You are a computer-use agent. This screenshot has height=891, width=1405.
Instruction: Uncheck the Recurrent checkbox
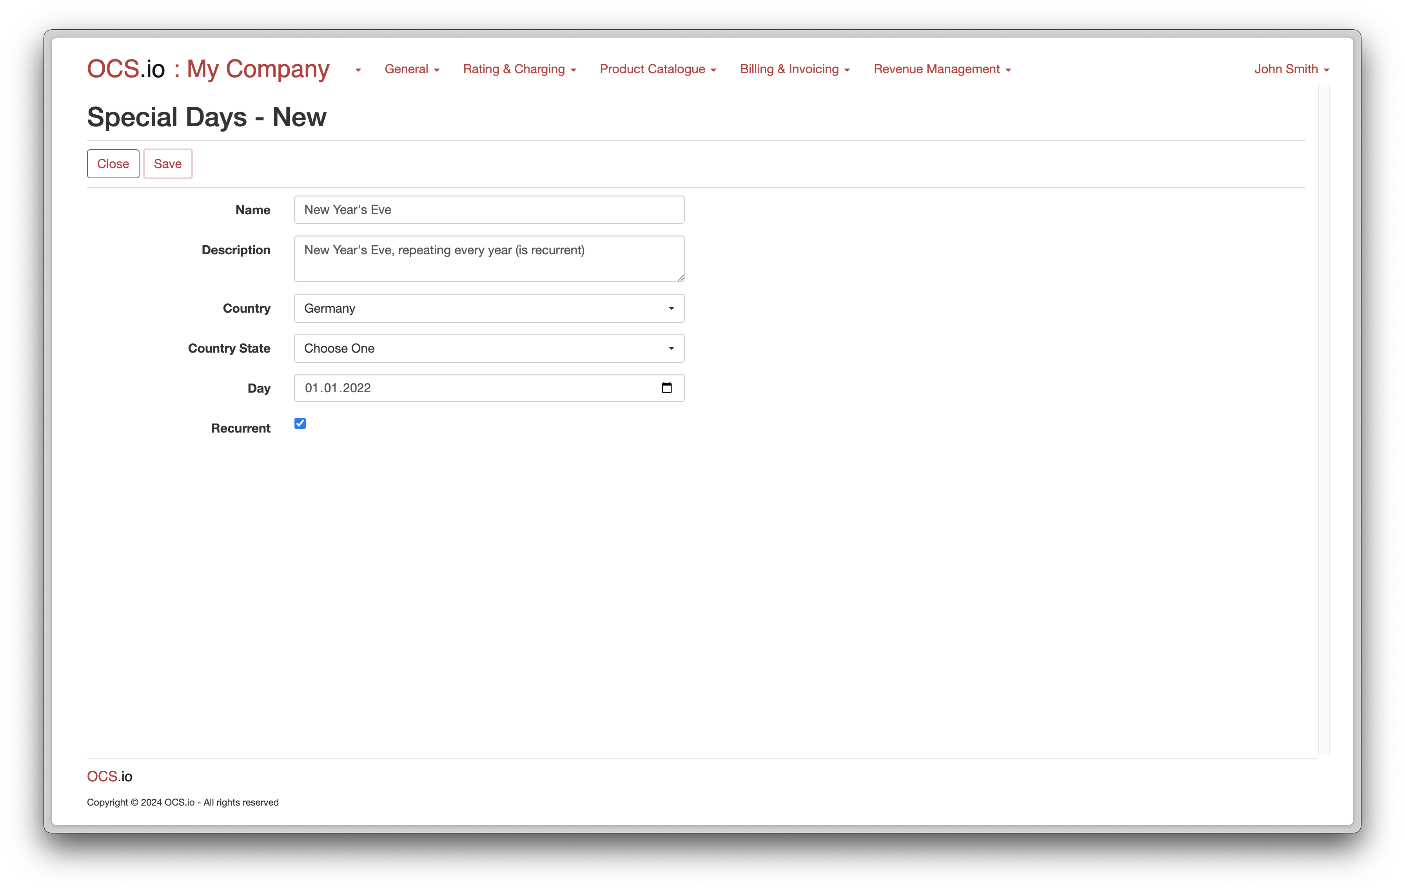(300, 423)
